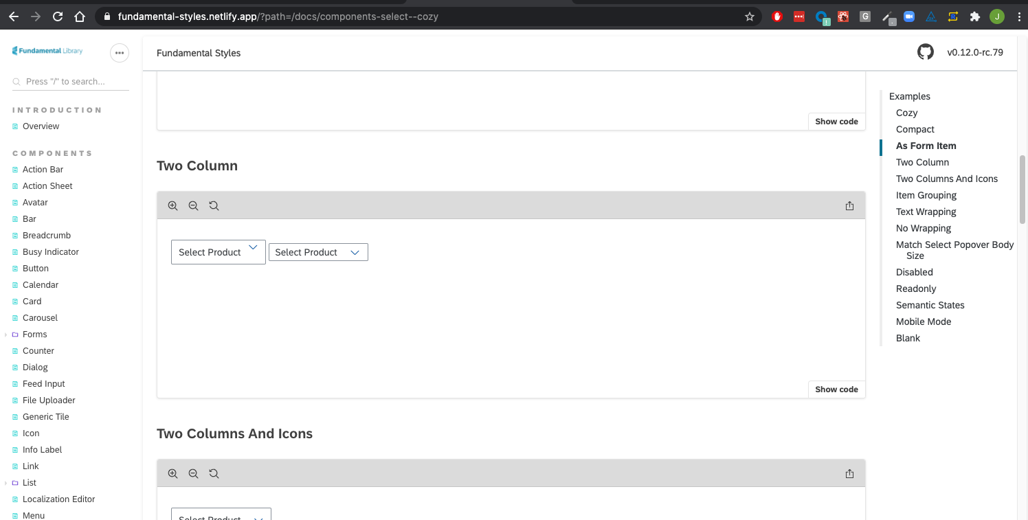Open the Two Column story in a new tab
Screen dimensions: 1028x520
tap(849, 205)
